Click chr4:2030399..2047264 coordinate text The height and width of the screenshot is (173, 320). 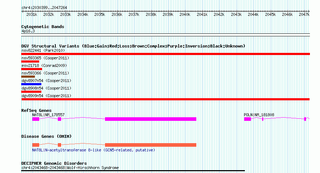[44, 8]
